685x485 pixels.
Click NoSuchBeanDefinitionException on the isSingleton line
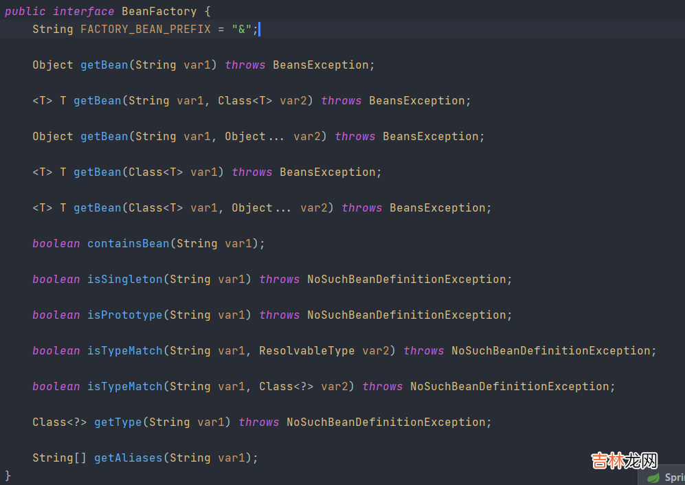[406, 279]
